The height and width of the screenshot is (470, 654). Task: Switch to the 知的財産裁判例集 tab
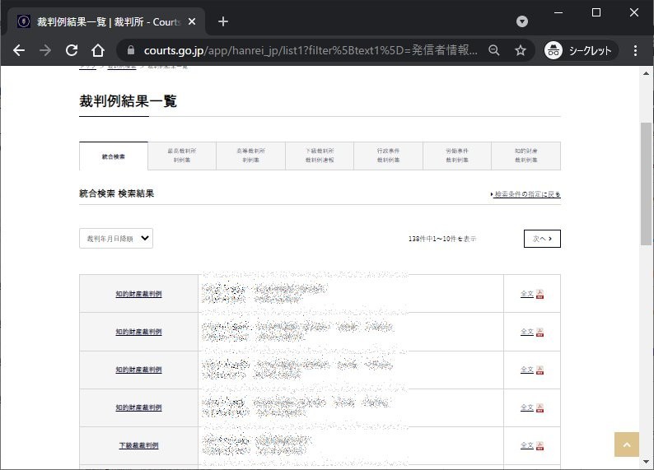tap(526, 156)
